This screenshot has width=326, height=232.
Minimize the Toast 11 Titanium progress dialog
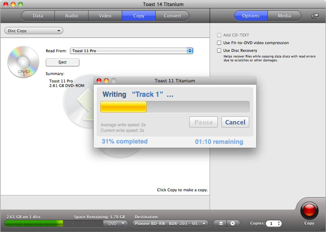106,81
